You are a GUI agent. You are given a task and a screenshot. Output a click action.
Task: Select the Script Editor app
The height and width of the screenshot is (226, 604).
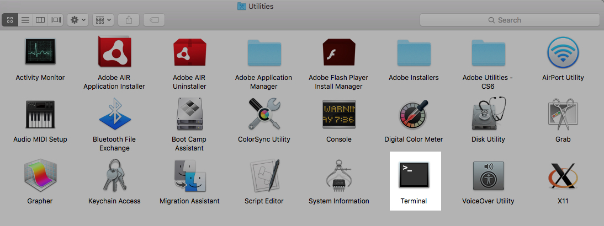tap(264, 177)
